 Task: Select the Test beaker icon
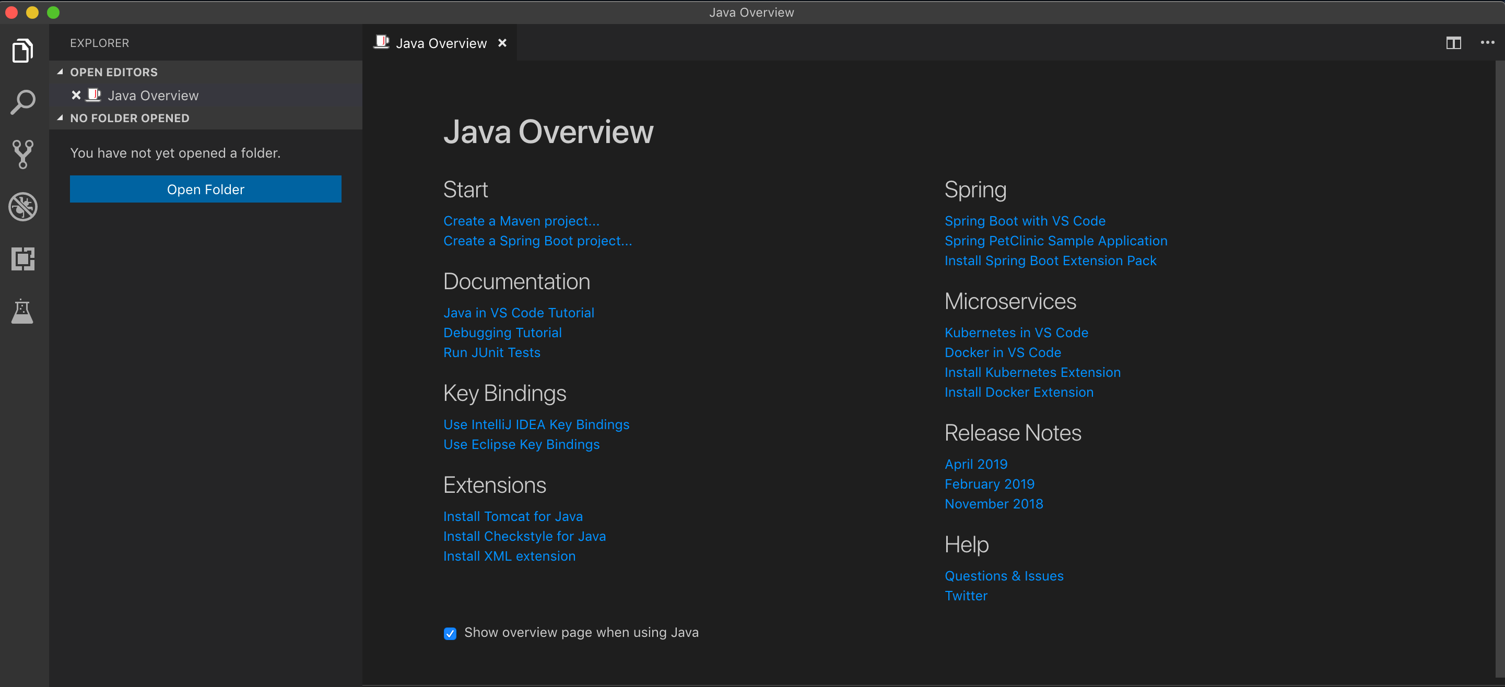23,311
